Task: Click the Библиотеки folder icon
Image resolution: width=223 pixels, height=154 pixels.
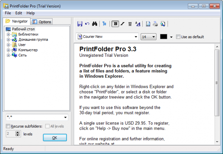Action: [x=14, y=34]
